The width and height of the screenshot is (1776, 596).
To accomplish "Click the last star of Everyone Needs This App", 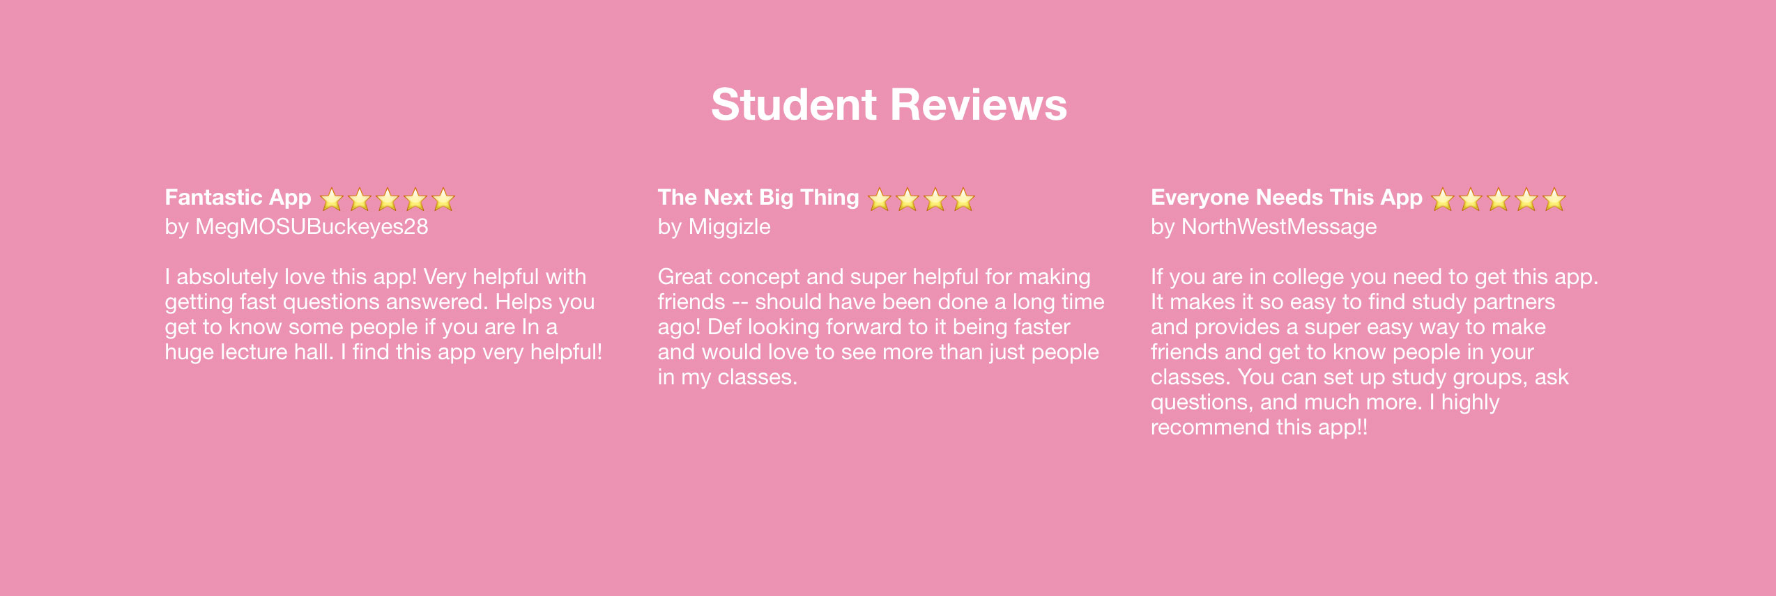I will 1554,200.
